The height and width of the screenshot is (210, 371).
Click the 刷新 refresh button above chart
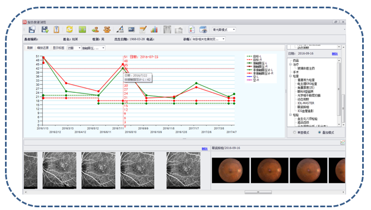click(30, 48)
